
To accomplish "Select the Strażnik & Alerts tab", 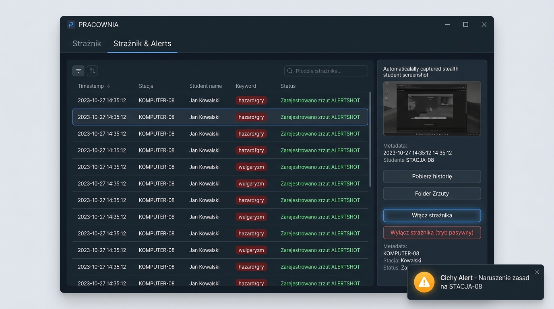I will click(142, 43).
